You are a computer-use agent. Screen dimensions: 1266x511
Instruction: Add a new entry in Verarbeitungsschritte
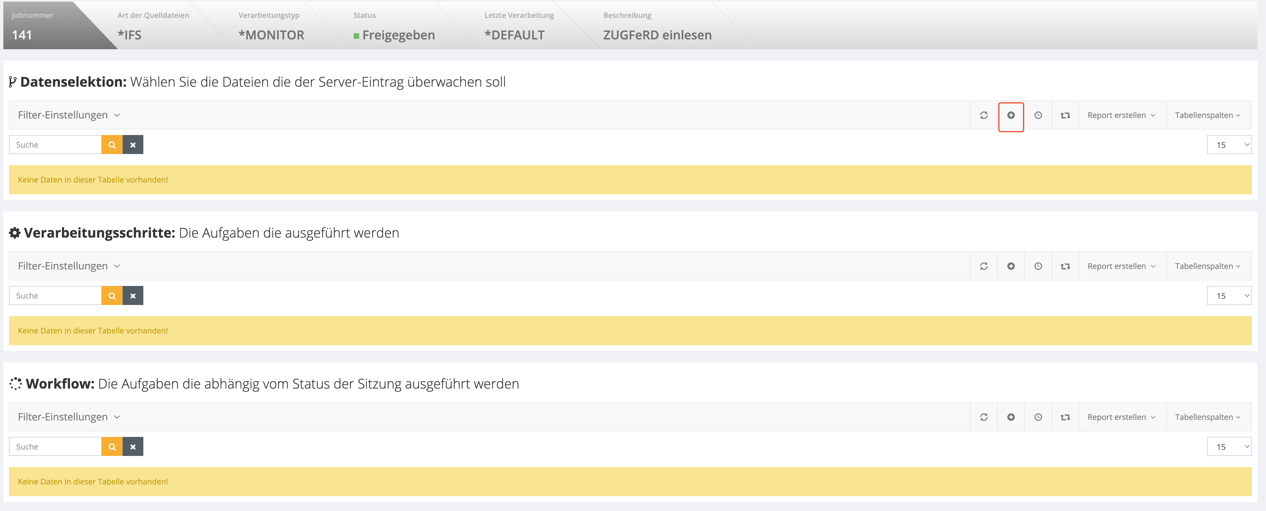point(1010,266)
